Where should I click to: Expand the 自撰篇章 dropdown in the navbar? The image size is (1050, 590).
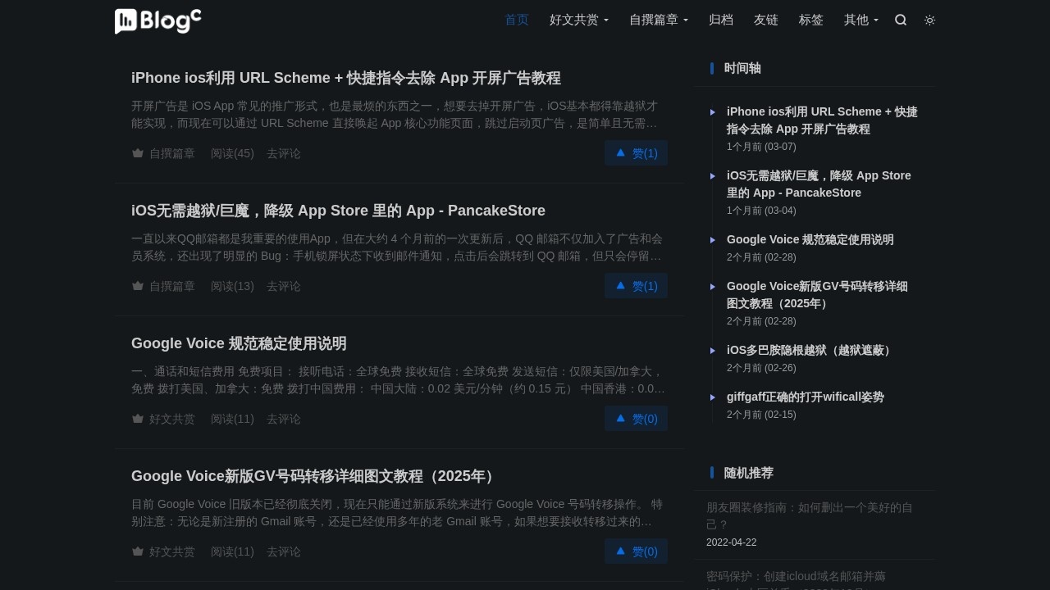coord(659,20)
